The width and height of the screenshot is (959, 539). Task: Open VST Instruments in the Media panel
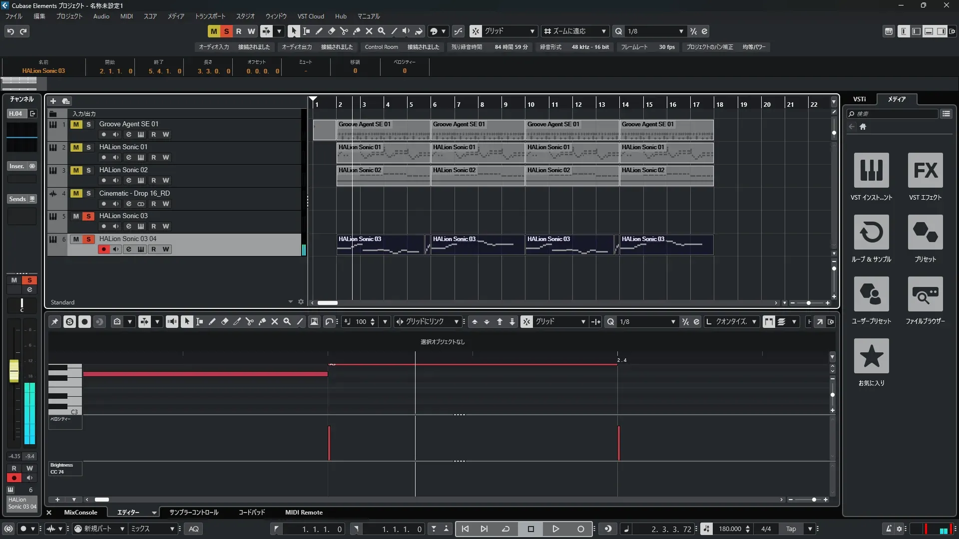(871, 171)
